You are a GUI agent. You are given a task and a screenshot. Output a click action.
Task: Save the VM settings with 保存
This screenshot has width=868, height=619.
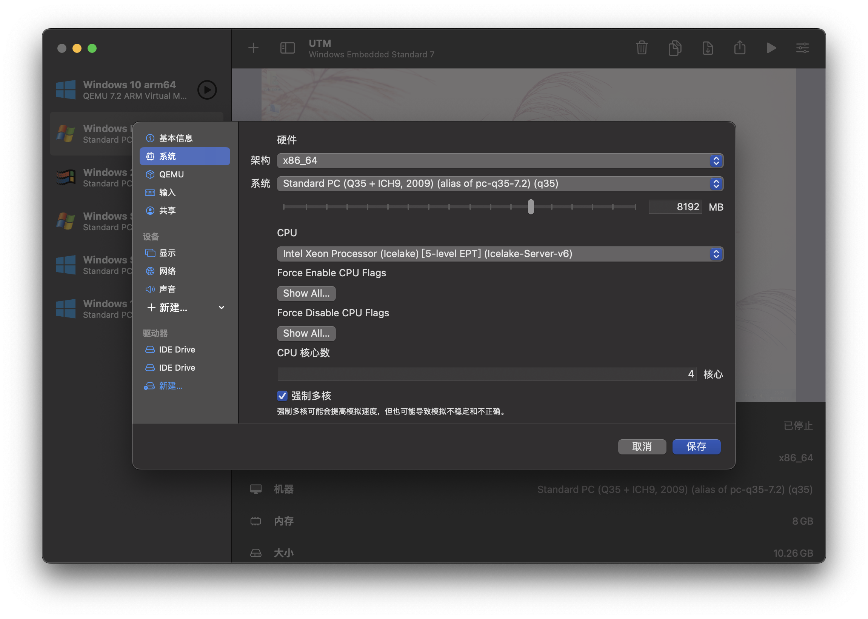696,447
